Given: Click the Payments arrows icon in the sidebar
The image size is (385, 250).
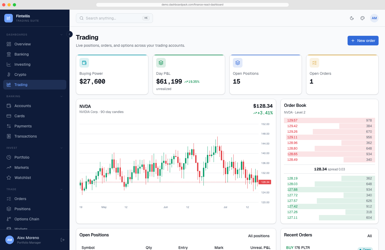Looking at the screenshot, I should 9,126.
